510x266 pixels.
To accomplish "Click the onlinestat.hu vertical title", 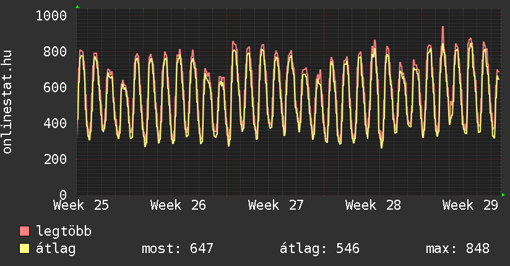I will click(7, 102).
